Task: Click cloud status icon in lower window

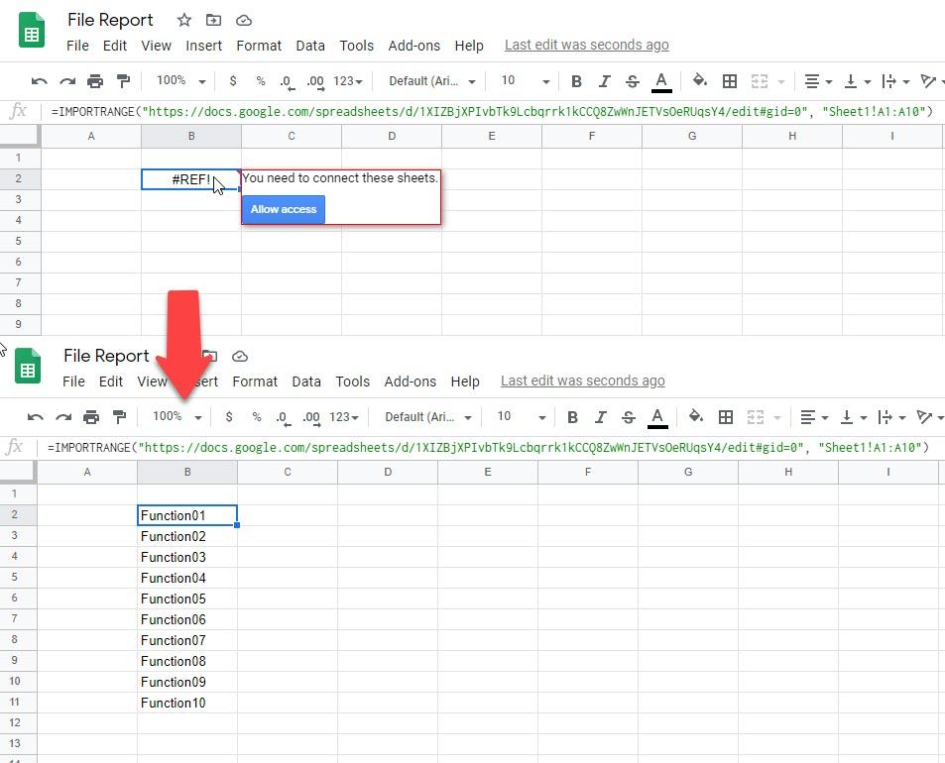Action: coord(240,357)
